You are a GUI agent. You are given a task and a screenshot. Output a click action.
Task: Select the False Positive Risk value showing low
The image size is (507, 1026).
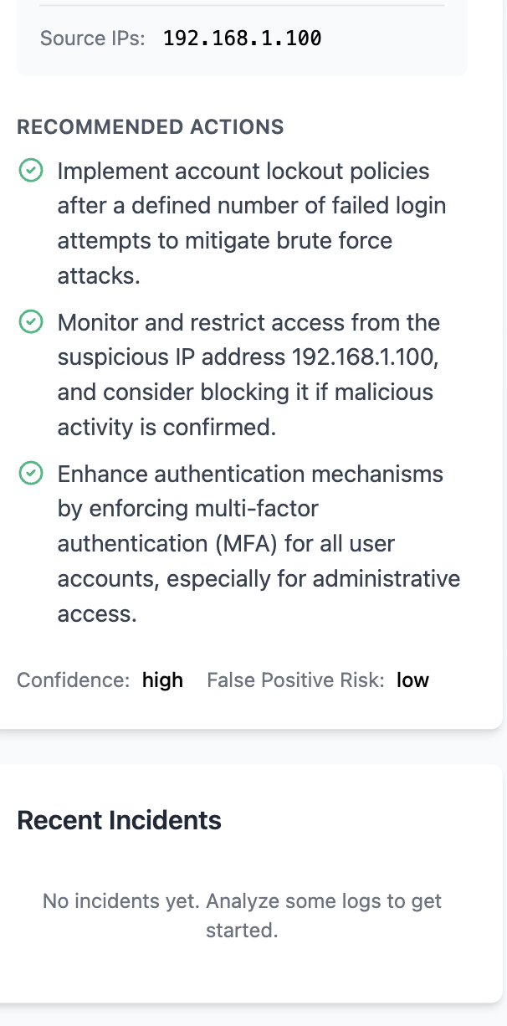pos(413,680)
